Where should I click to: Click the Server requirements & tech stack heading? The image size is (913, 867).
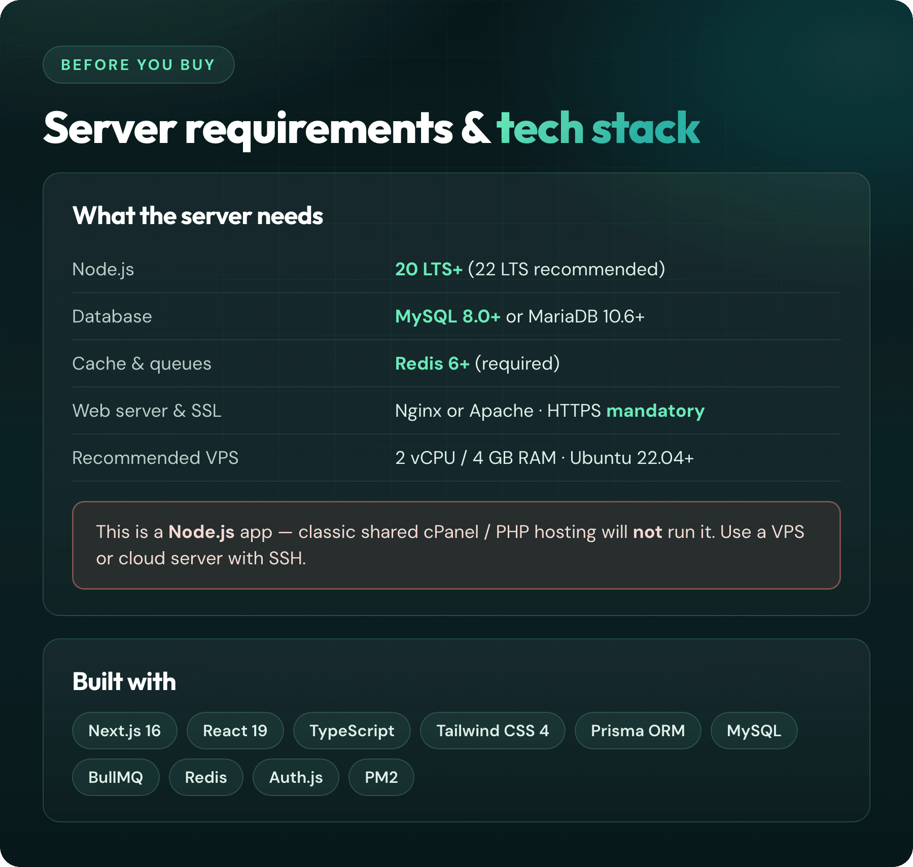point(372,129)
